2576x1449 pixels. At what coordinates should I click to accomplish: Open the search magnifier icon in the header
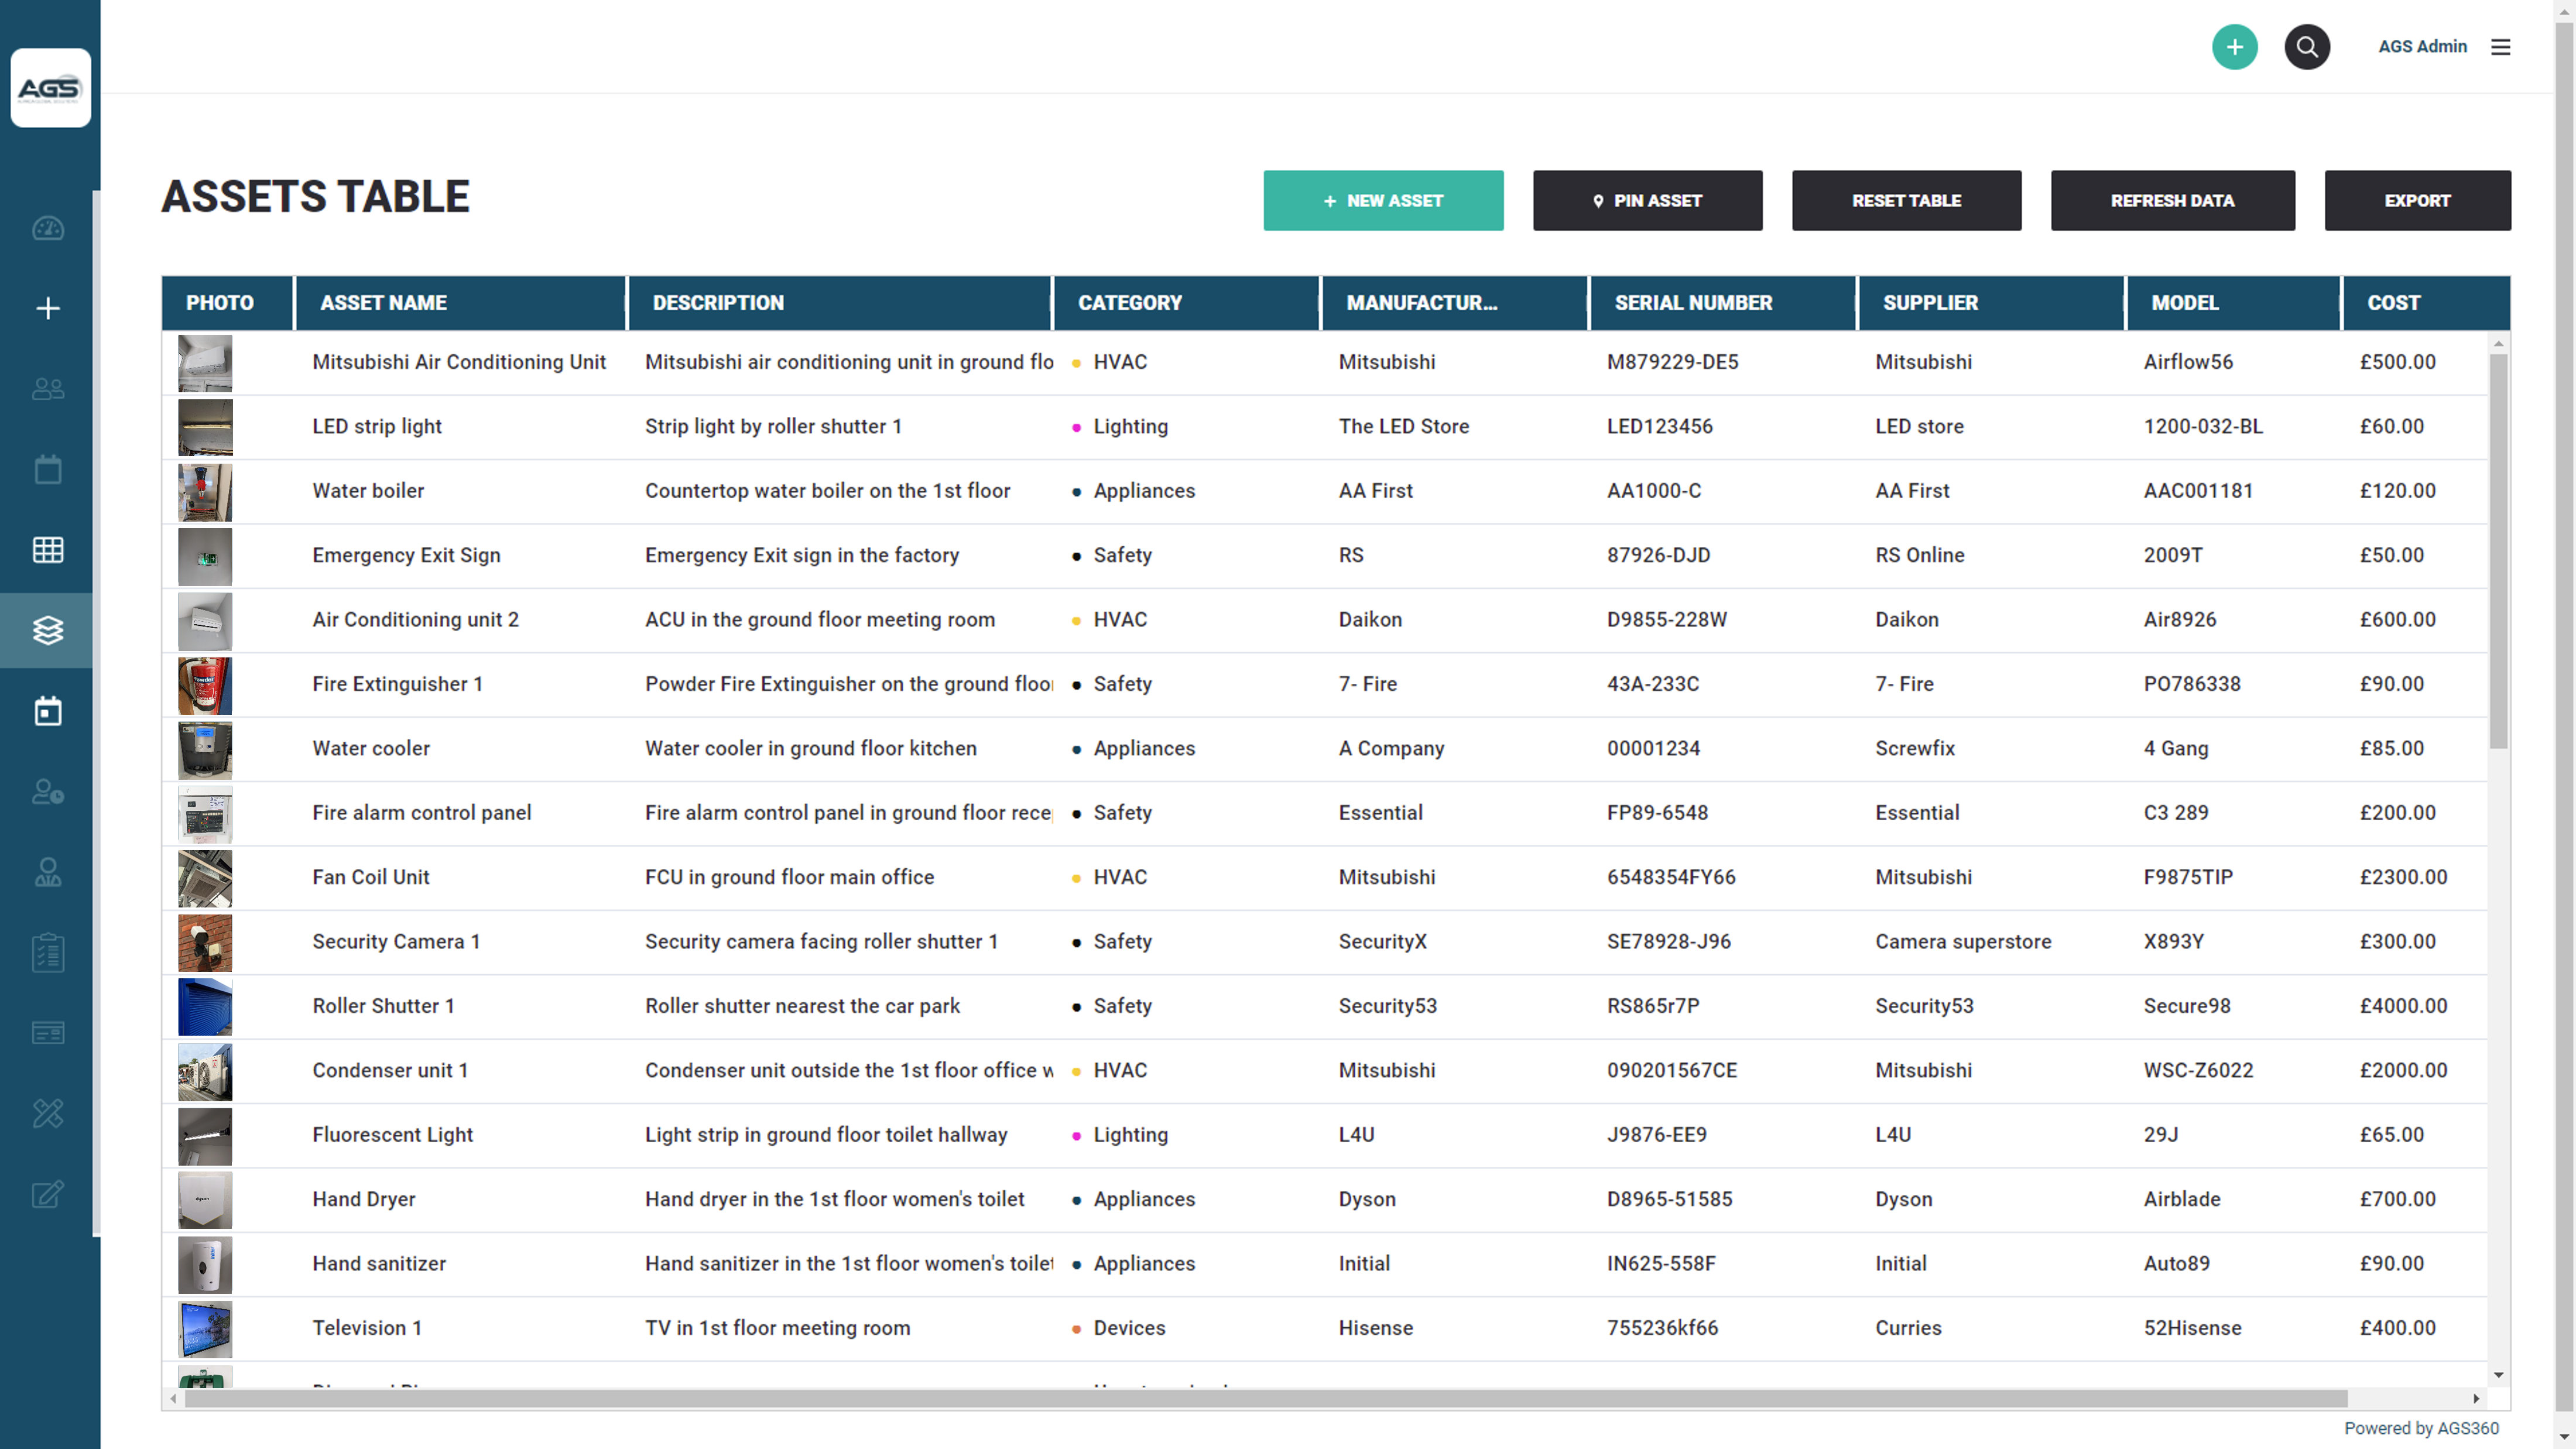[x=2307, y=47]
